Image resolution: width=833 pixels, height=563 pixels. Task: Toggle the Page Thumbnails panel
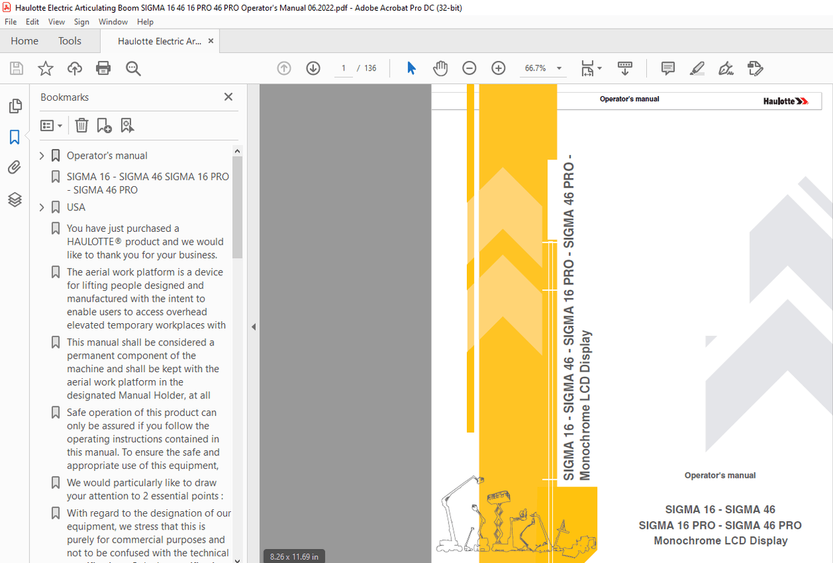pyautogui.click(x=14, y=106)
